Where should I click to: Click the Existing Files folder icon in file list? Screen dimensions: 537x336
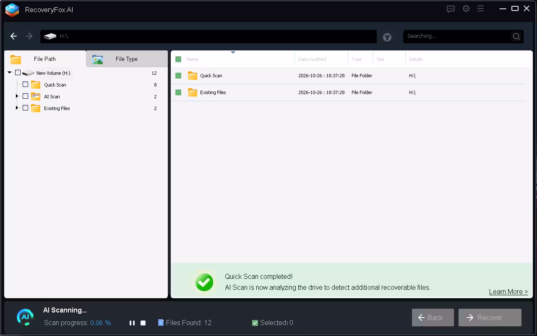(193, 92)
